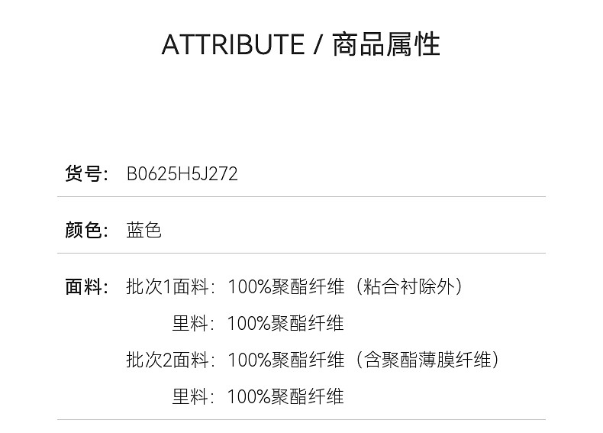Click the color value "蓝色"
Image resolution: width=603 pixels, height=433 pixels.
(143, 230)
